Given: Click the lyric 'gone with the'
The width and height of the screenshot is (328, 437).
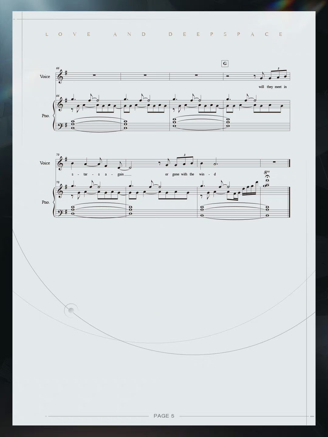Looking at the screenshot, I should [x=183, y=174].
